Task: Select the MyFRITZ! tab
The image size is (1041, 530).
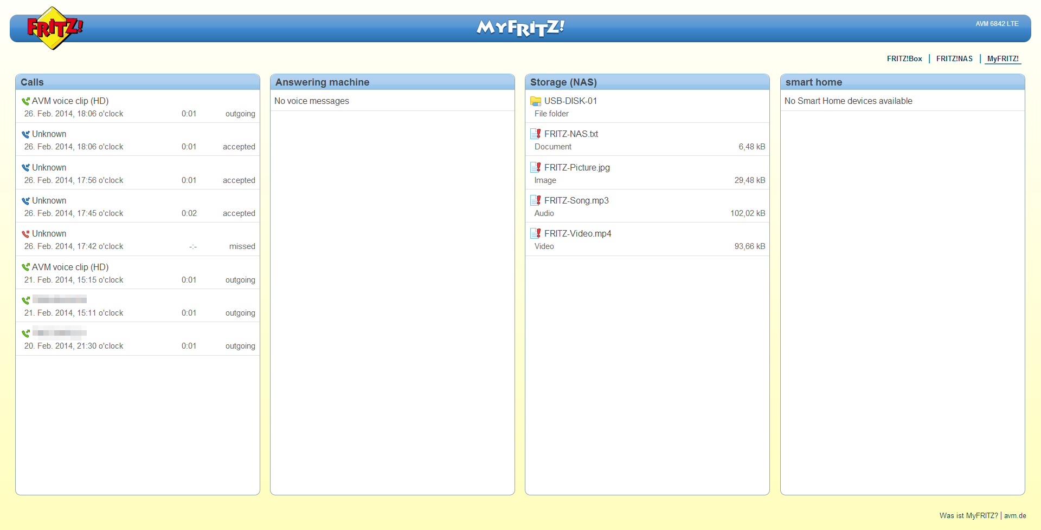Action: click(x=1003, y=58)
